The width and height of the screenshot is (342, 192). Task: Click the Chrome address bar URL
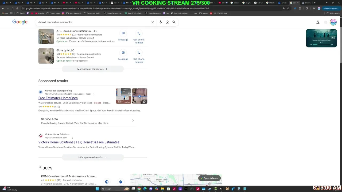118,8
